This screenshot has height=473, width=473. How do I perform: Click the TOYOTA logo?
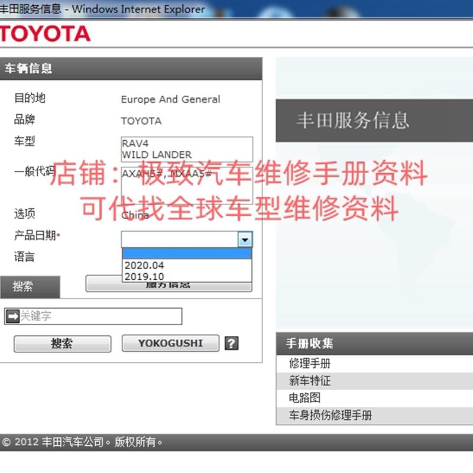pos(46,34)
